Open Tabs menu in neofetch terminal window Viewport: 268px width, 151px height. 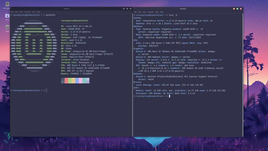click(33, 12)
